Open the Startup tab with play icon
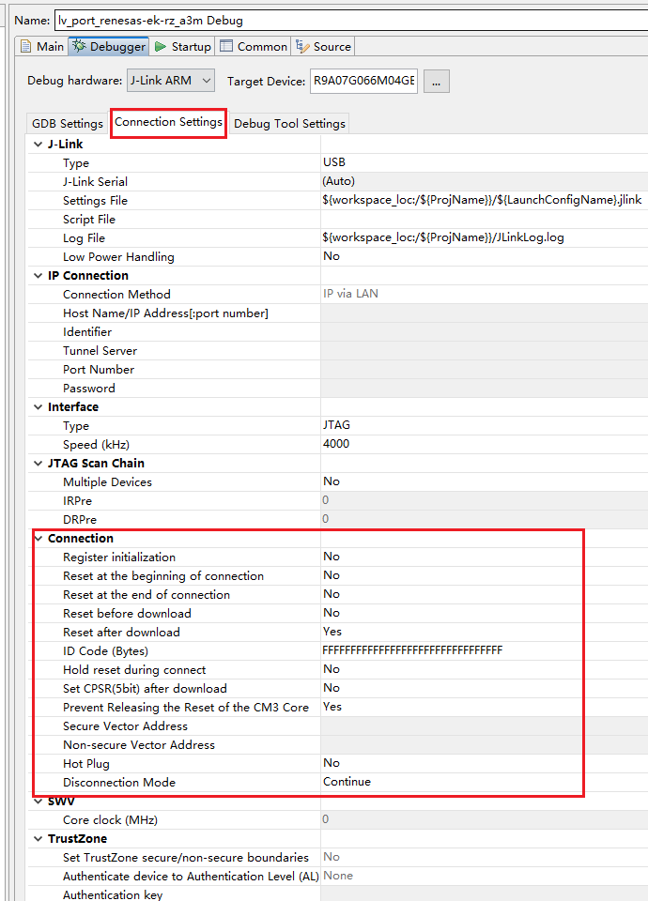648x901 pixels. pyautogui.click(x=161, y=47)
